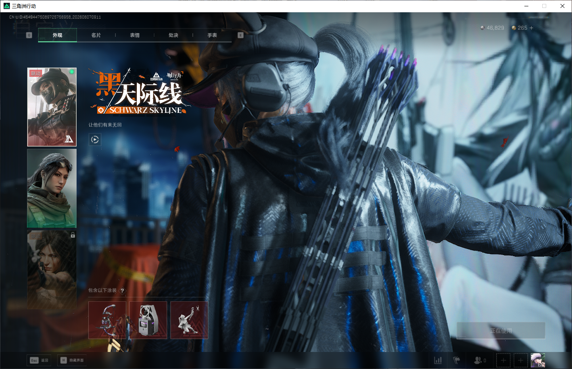Select the locked archer skin thumbnail
This screenshot has height=369, width=572.
[52, 270]
